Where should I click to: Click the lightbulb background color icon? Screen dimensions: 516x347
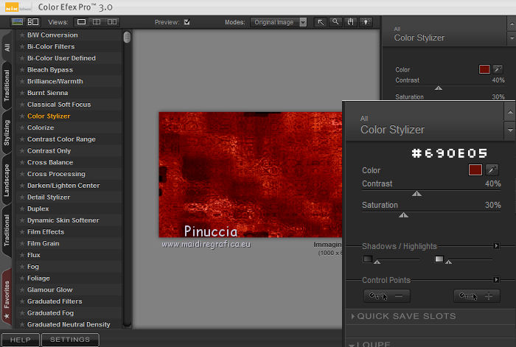(366, 22)
